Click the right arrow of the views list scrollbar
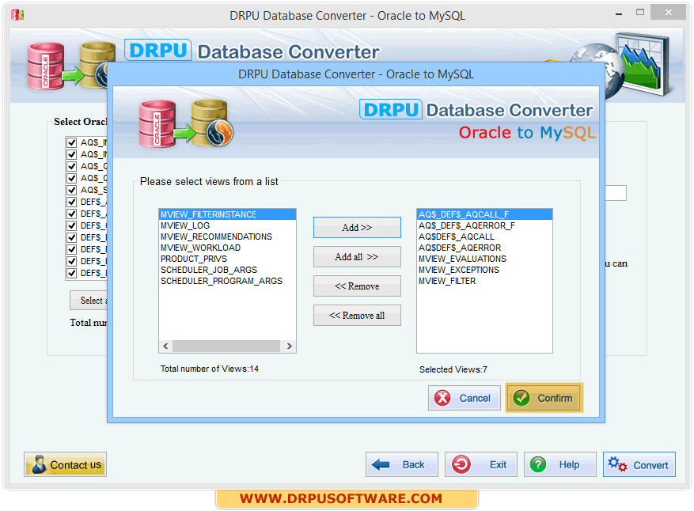The image size is (694, 511). [x=289, y=346]
